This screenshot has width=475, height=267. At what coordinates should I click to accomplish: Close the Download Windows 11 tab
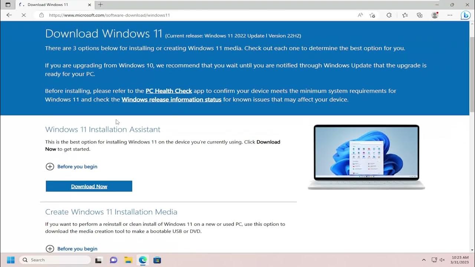[89, 5]
